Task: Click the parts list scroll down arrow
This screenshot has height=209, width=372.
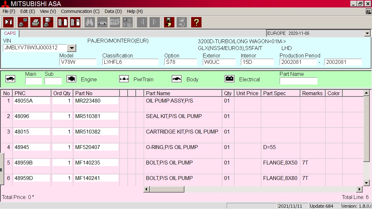Action: pyautogui.click(x=367, y=183)
